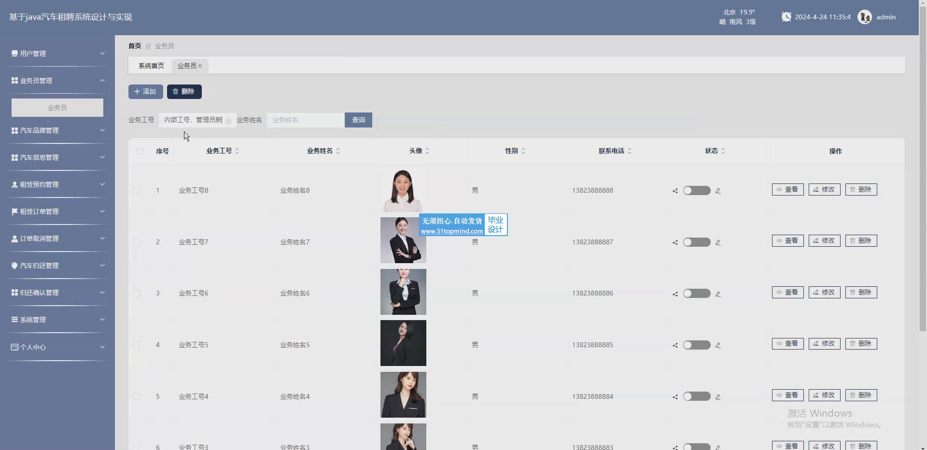Click the 用户管理 sidebar icon
Viewport: 927px width, 450px height.
click(14, 54)
